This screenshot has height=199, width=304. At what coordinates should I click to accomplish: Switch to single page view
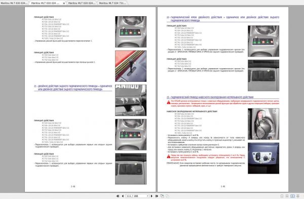coord(282,196)
